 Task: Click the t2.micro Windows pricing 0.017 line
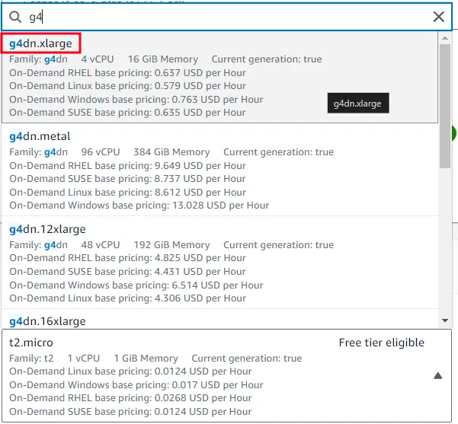pos(136,384)
